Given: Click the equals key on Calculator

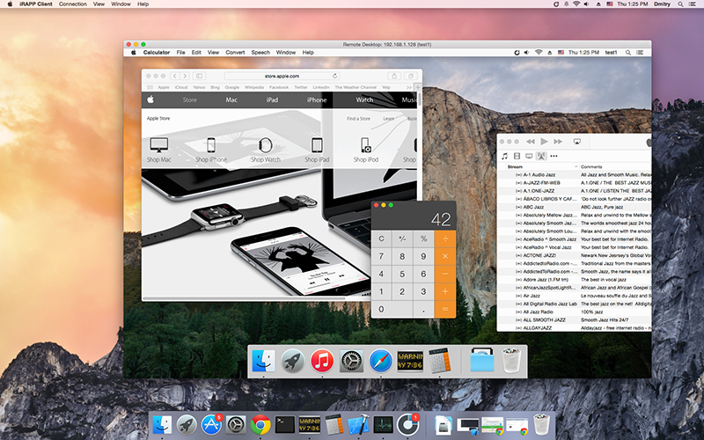Looking at the screenshot, I should pos(445,309).
